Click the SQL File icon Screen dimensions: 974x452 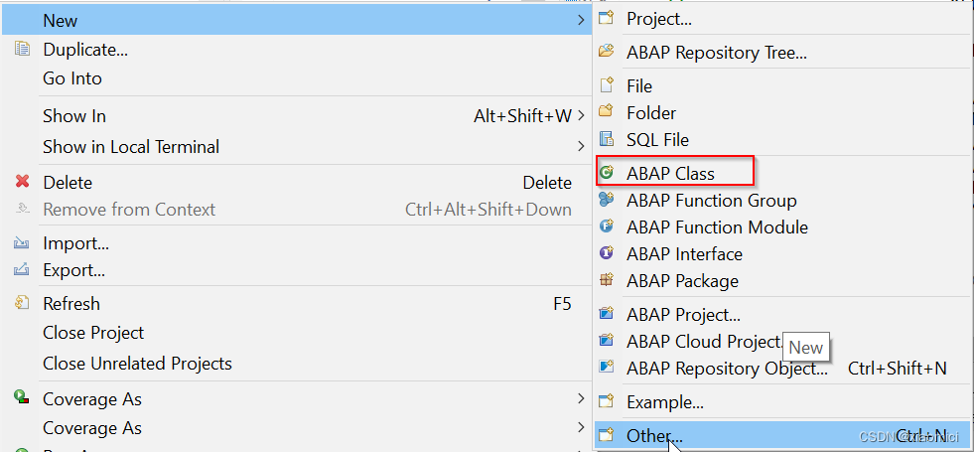click(607, 139)
